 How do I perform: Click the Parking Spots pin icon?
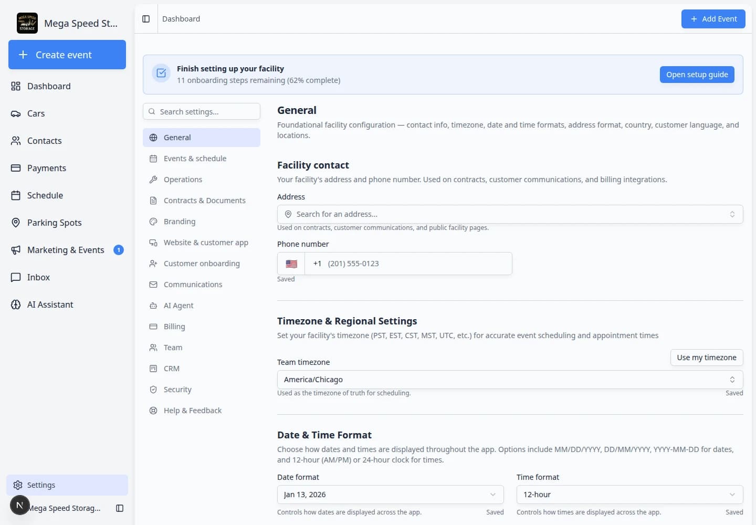(x=16, y=223)
